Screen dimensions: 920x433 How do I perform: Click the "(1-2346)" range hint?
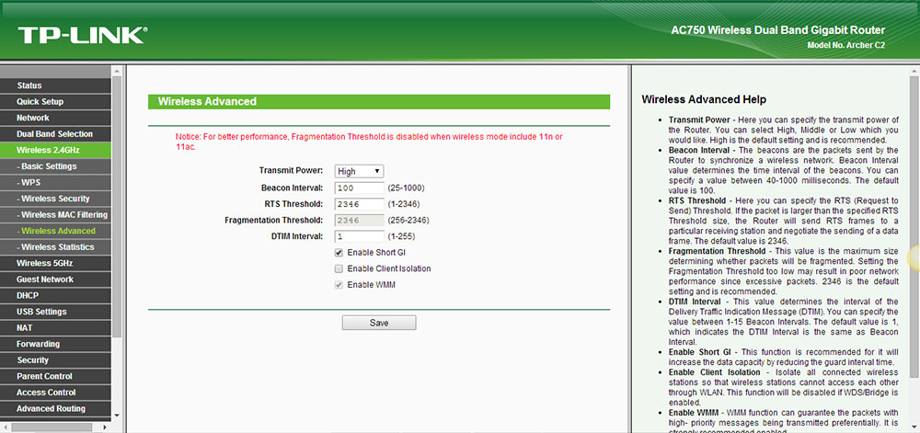tap(404, 204)
